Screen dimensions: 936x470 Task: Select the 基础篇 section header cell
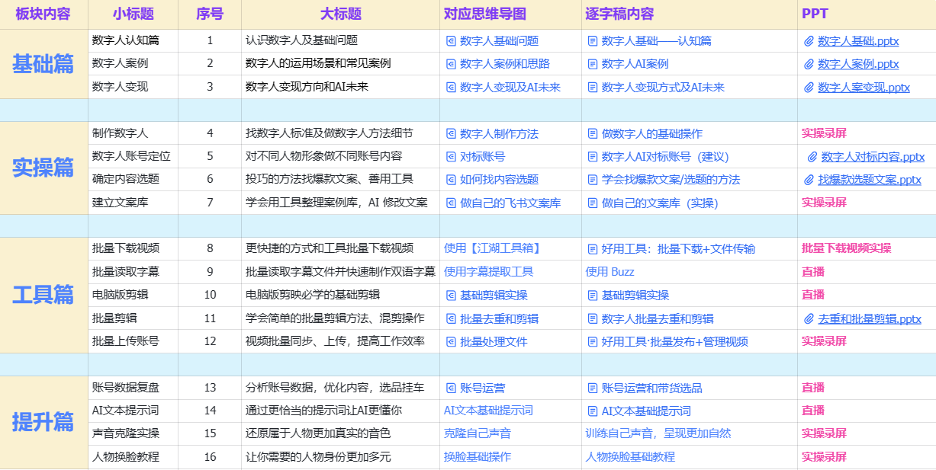tap(42, 65)
